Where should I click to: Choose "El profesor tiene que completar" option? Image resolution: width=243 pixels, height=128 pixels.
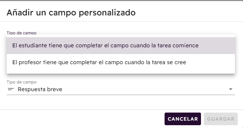tap(121, 62)
